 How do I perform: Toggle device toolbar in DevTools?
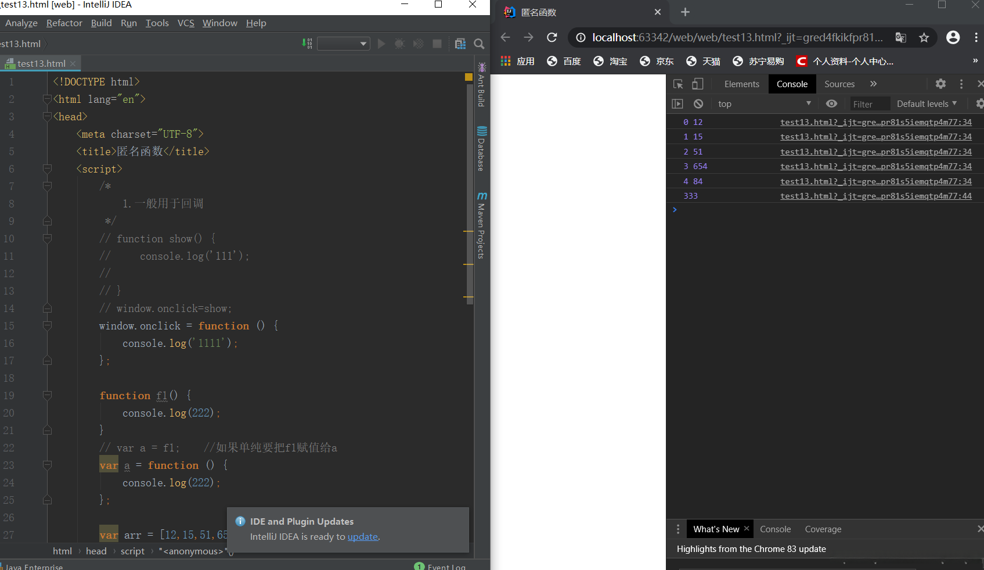coord(698,84)
